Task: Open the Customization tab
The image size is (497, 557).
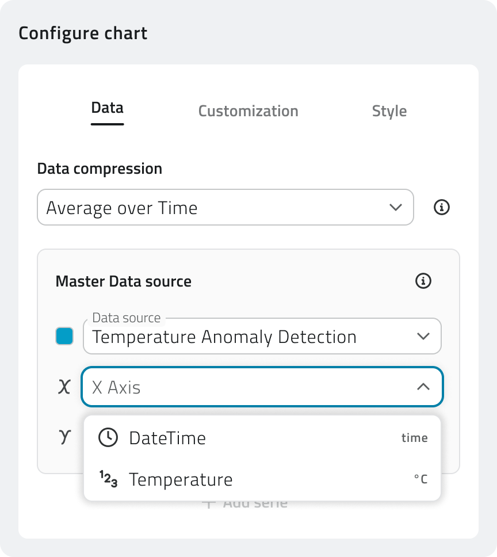Action: pyautogui.click(x=248, y=111)
